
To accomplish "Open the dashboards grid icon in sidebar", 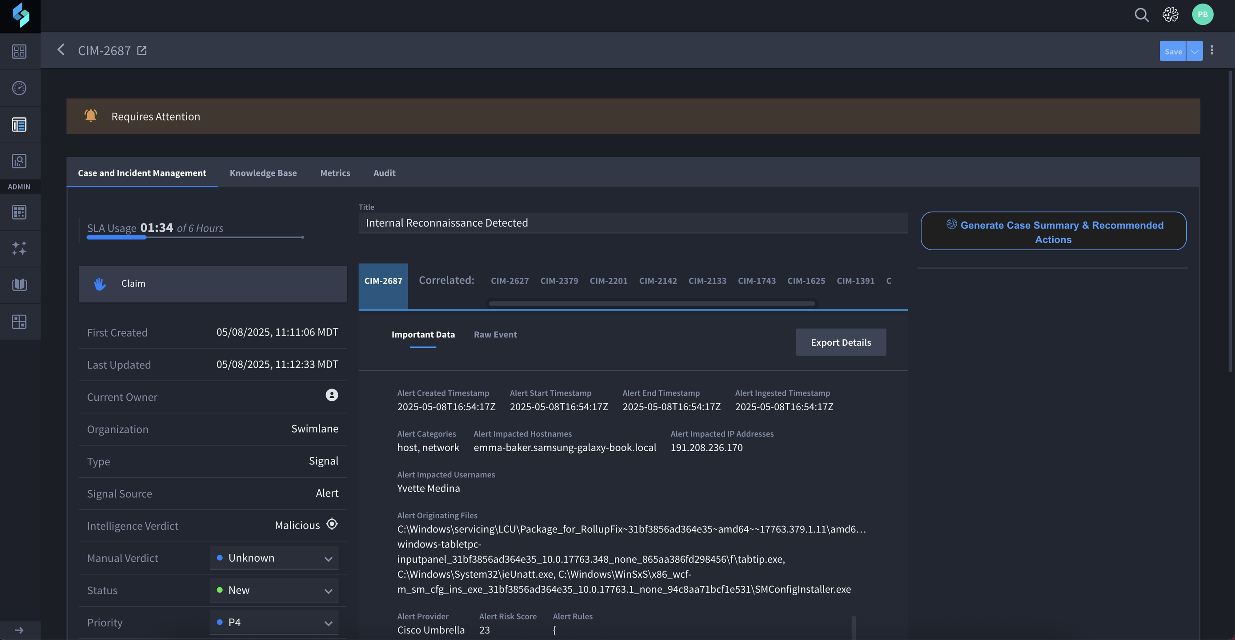I will click(19, 51).
